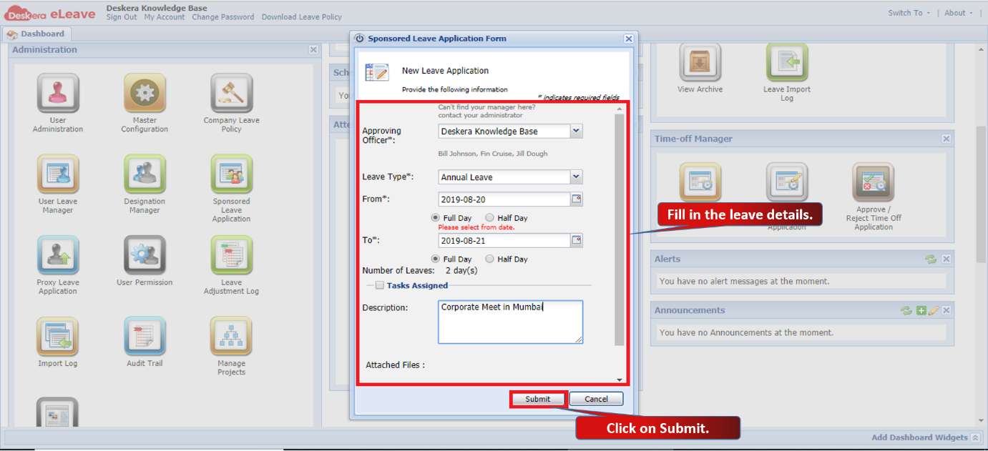Viewport: 988px width, 451px height.
Task: Expand the Leave Type dropdown
Action: [577, 177]
